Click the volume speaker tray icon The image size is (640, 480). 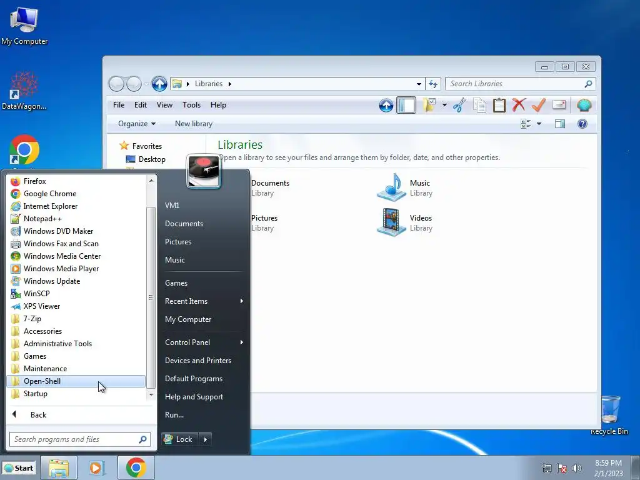coord(577,467)
